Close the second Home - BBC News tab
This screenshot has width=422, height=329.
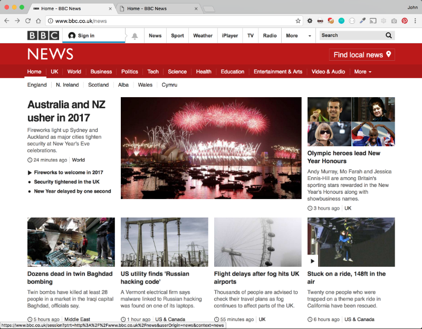[x=196, y=8]
